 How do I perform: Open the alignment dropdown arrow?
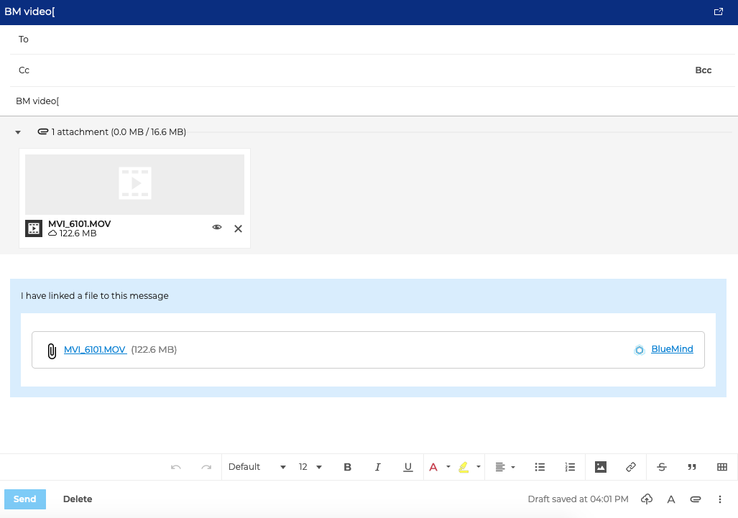(513, 467)
